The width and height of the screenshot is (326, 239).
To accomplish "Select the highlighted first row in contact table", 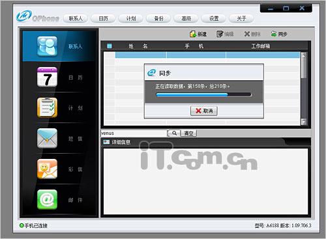I will point(207,55).
